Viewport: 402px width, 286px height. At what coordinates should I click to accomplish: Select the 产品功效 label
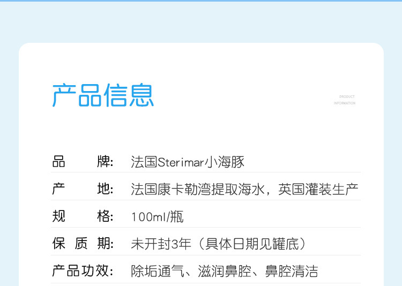point(83,270)
